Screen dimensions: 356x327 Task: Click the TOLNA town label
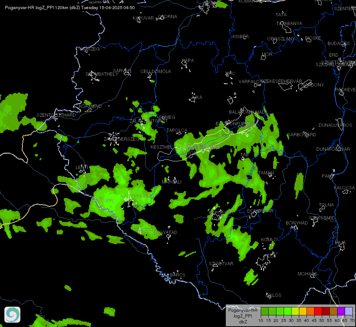pyautogui.click(x=326, y=205)
